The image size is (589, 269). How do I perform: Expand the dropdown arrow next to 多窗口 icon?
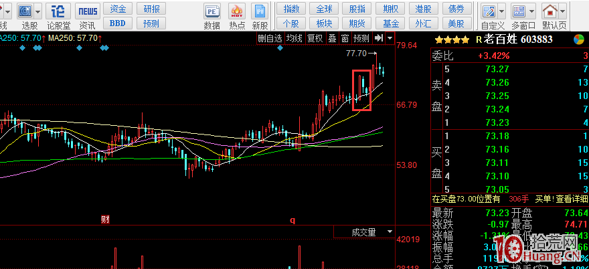(x=531, y=11)
